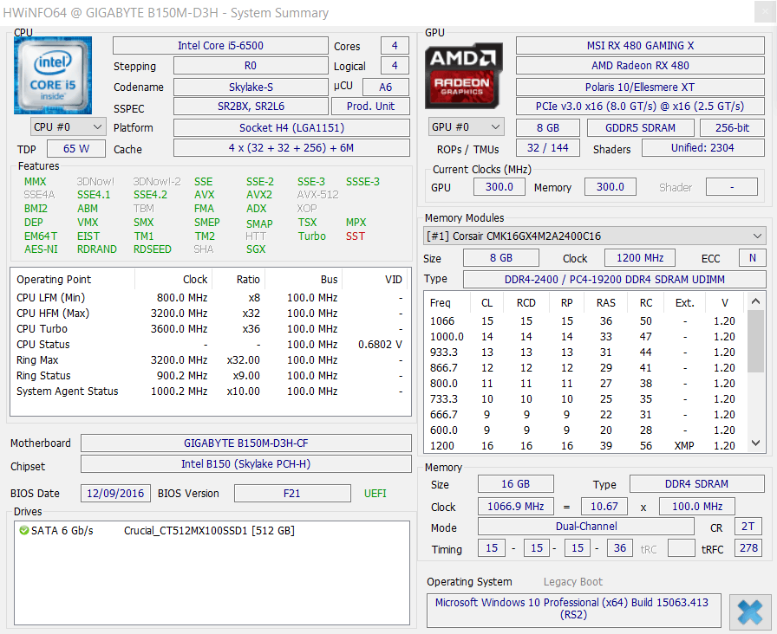Expand the Corsair memory module dropdown
The image size is (777, 634).
click(x=595, y=236)
